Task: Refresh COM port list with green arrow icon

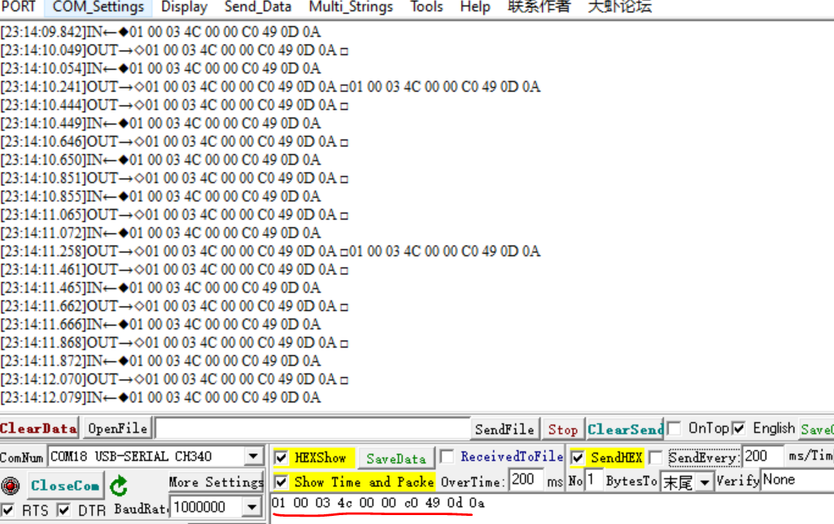Action: 119,485
